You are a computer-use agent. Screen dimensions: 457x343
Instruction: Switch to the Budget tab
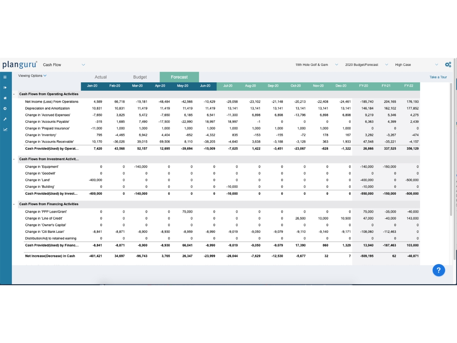[x=140, y=77]
